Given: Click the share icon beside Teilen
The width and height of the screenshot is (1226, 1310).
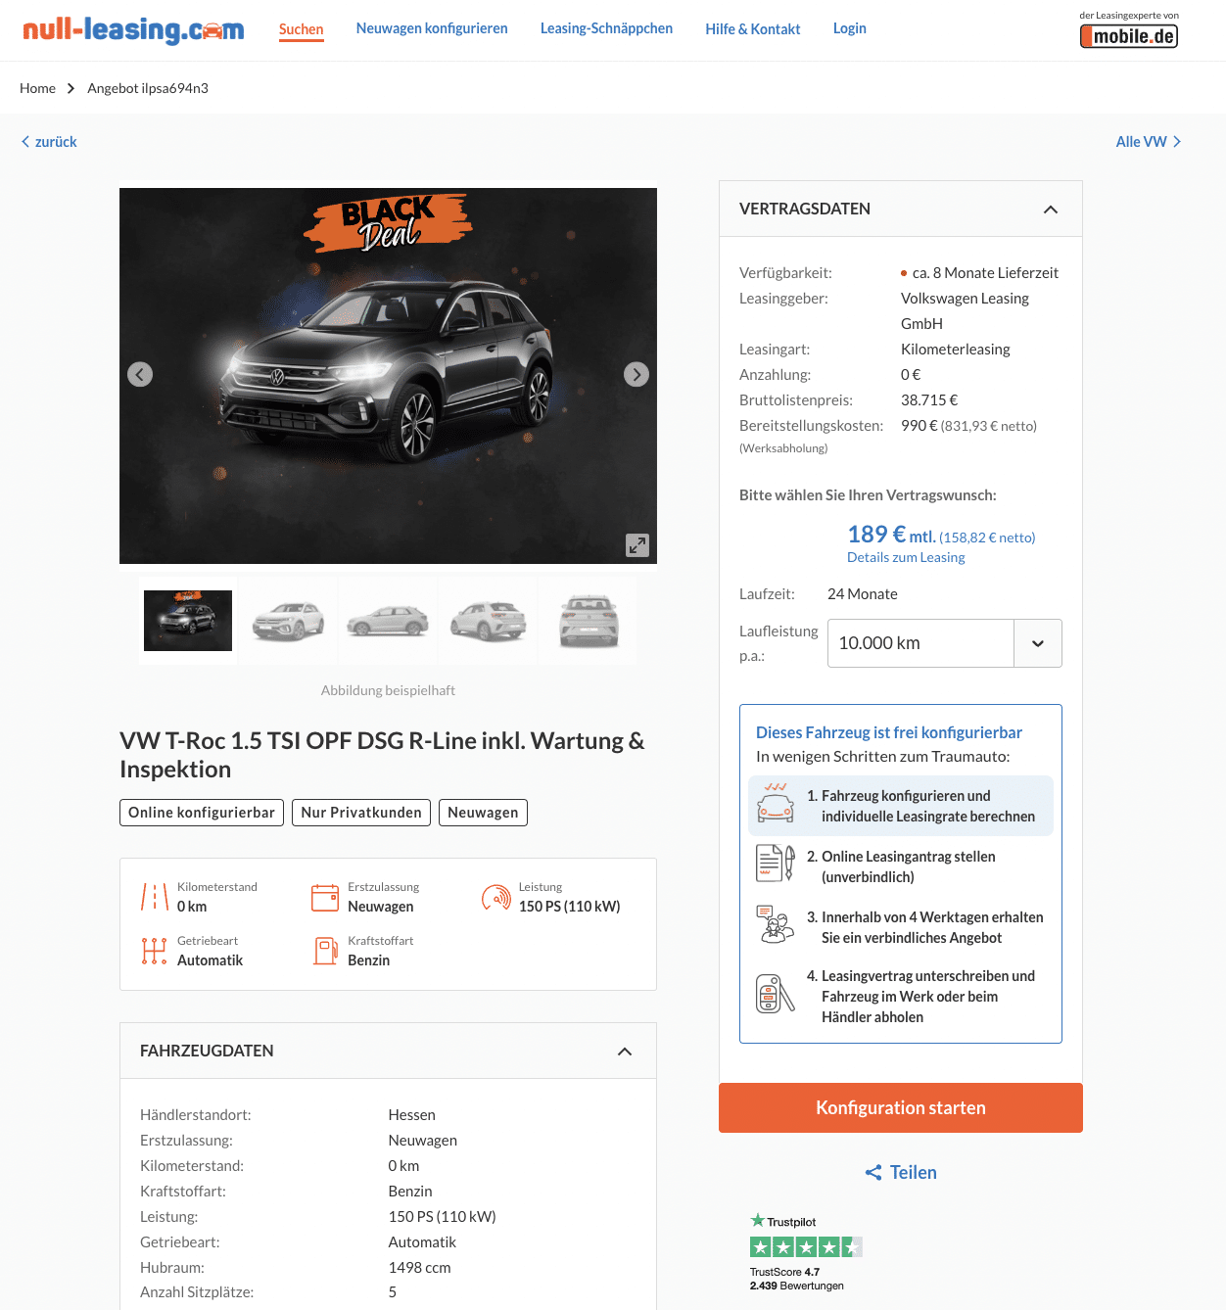Looking at the screenshot, I should tap(873, 1172).
